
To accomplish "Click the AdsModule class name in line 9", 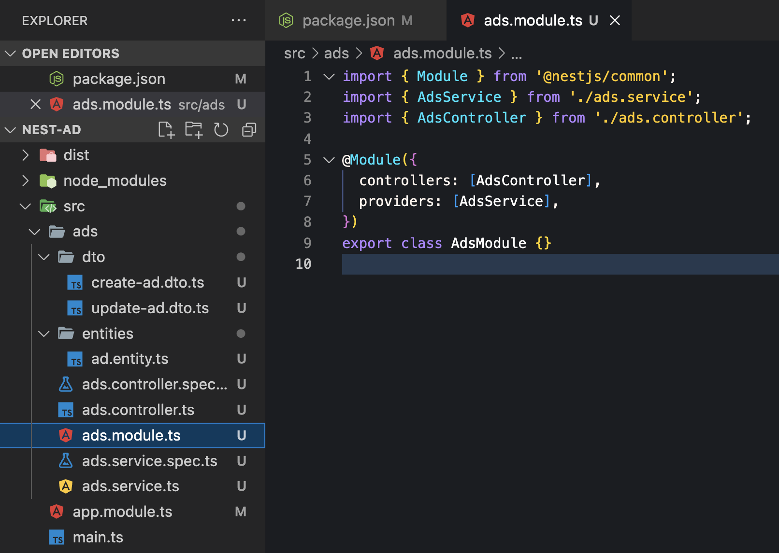I will (x=489, y=243).
